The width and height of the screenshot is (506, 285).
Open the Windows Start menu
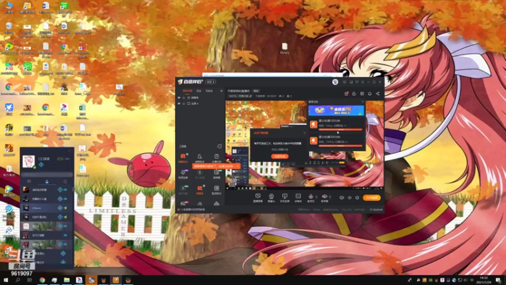pyautogui.click(x=6, y=280)
